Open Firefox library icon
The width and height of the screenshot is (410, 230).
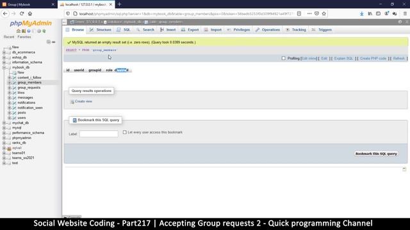370,13
